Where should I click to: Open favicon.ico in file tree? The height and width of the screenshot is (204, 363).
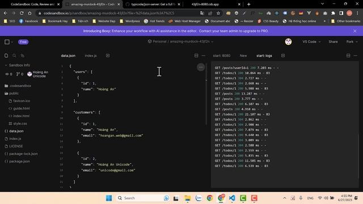19,101
